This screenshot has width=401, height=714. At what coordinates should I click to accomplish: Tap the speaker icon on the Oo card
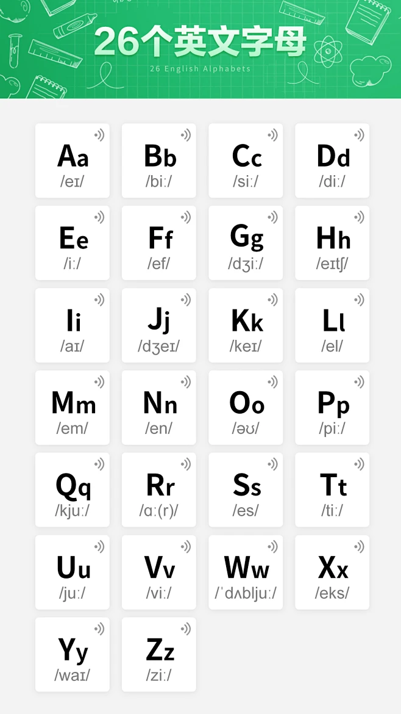272,382
